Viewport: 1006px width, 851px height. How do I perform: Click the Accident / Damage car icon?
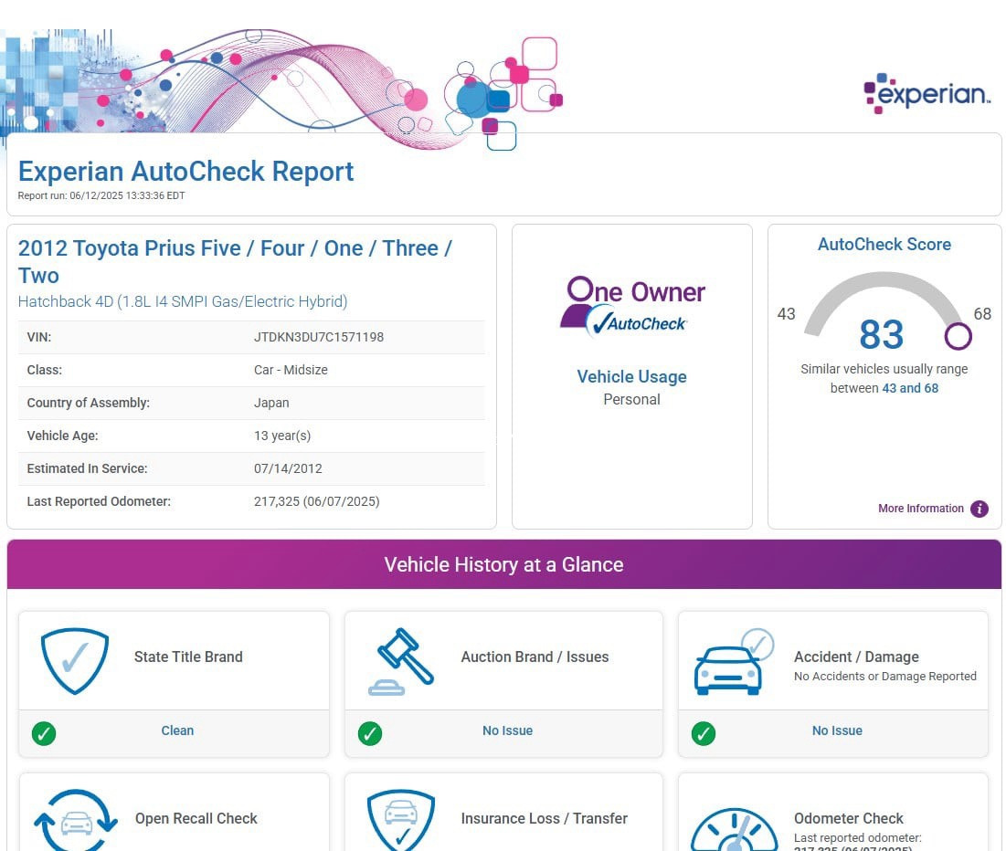point(734,661)
